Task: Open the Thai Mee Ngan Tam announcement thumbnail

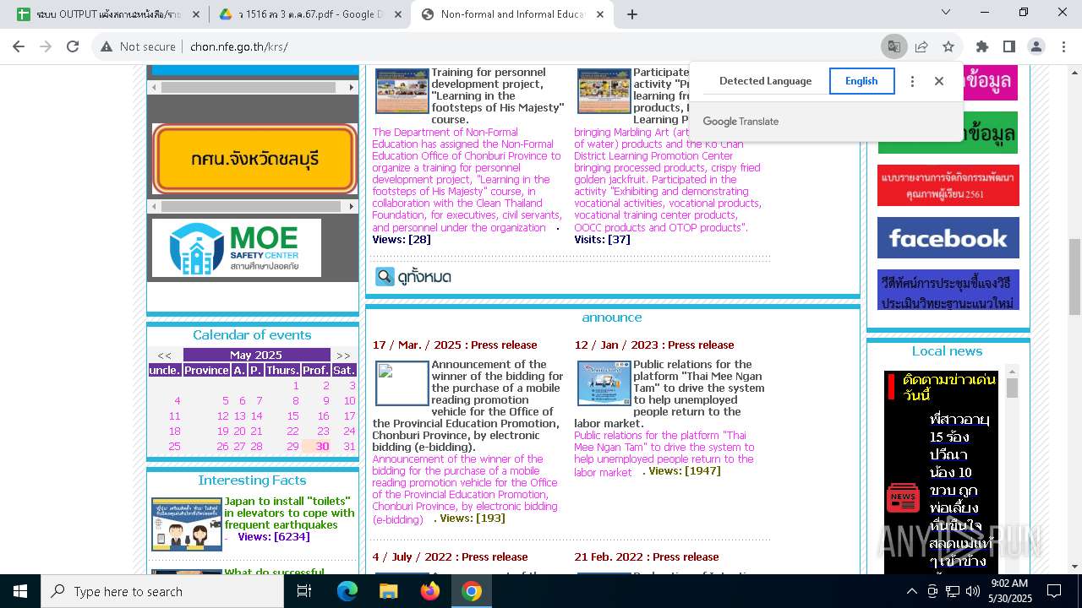Action: click(x=604, y=383)
